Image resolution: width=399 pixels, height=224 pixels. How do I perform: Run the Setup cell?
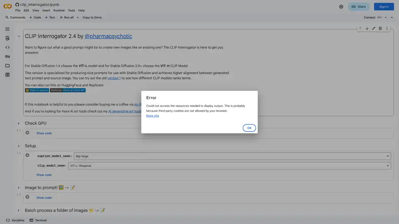[27, 156]
